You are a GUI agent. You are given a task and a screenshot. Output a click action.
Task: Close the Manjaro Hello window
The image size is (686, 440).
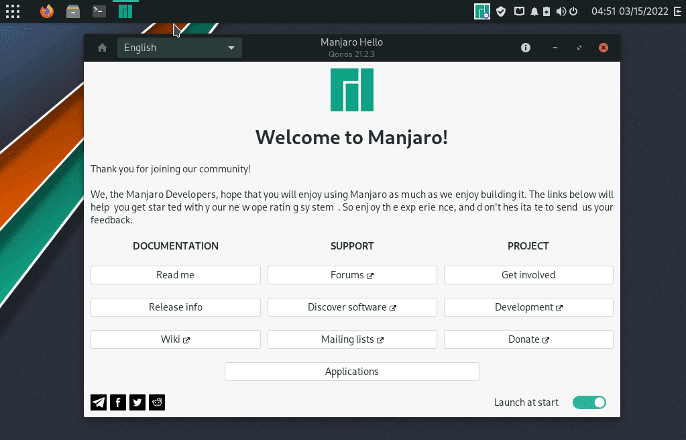coord(604,48)
